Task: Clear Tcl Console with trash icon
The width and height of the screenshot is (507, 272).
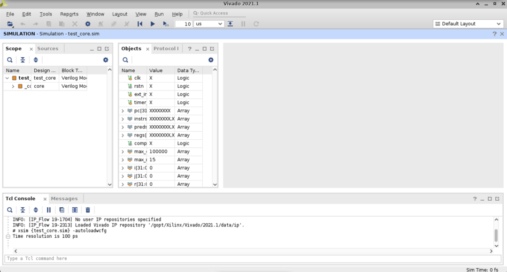Action: [88, 210]
